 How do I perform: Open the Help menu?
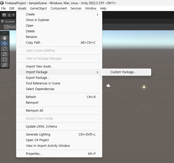point(103,8)
